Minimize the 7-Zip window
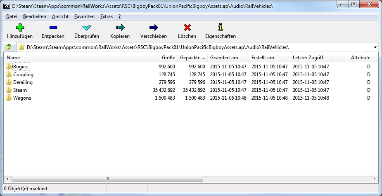Image resolution: width=382 pixels, height=196 pixels. (343, 4)
